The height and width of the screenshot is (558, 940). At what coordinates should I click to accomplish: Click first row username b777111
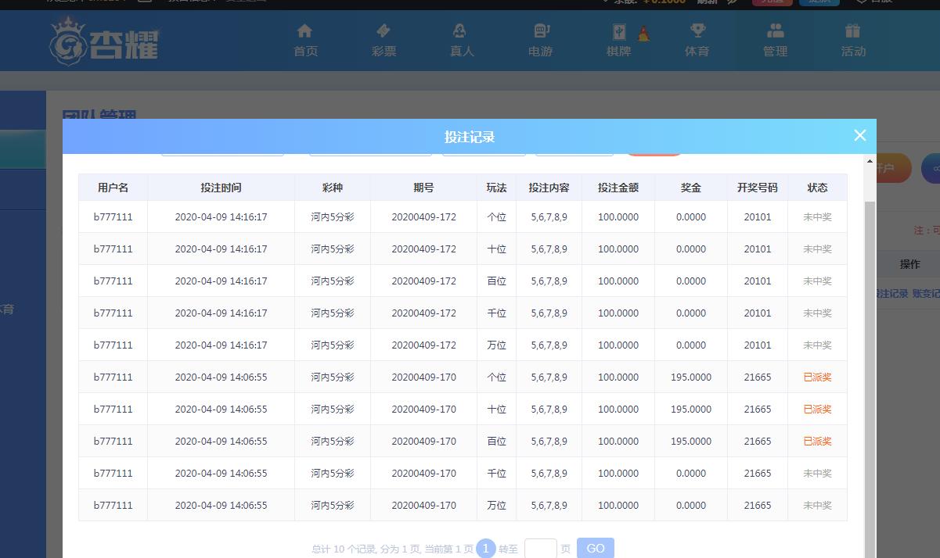coord(113,217)
